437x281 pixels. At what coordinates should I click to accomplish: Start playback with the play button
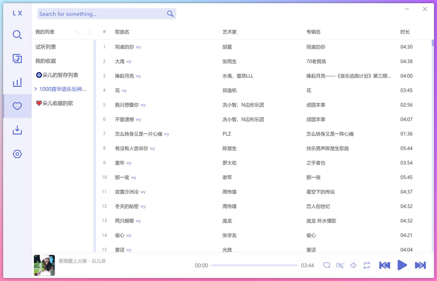(402, 265)
